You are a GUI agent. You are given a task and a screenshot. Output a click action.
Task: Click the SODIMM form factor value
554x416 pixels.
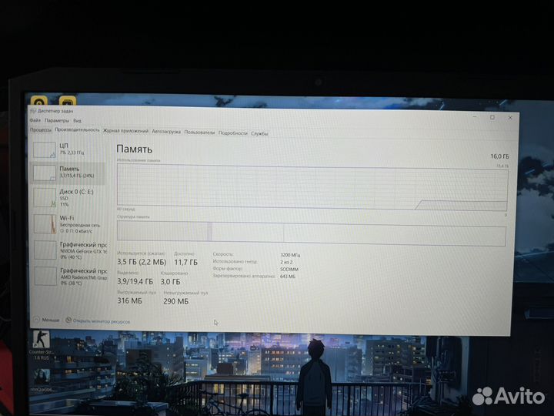289,269
